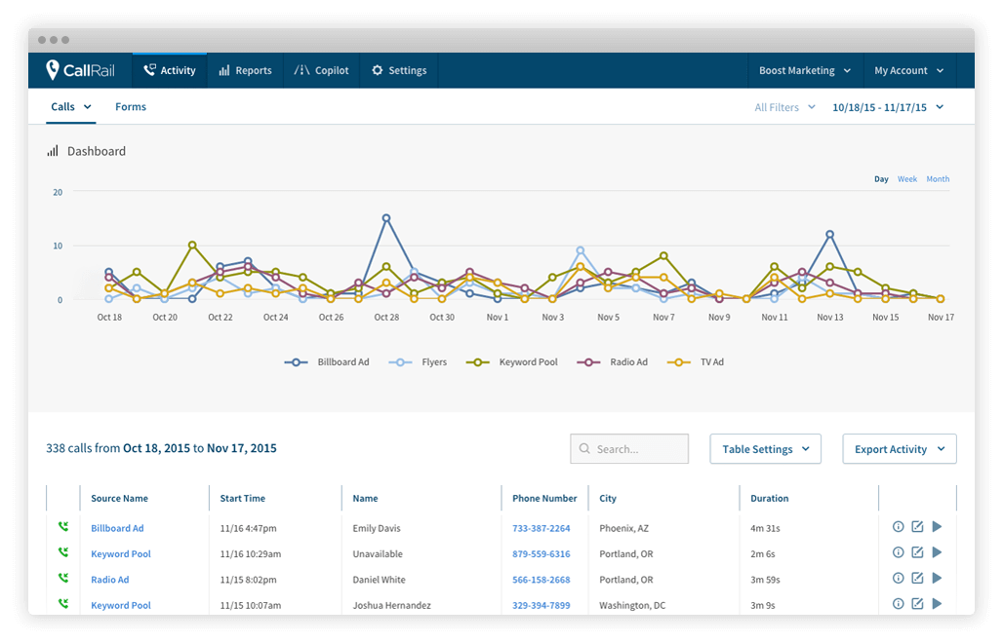Open call info icon for Emily Davis
Viewport: 1003px width, 643px height.
(898, 527)
